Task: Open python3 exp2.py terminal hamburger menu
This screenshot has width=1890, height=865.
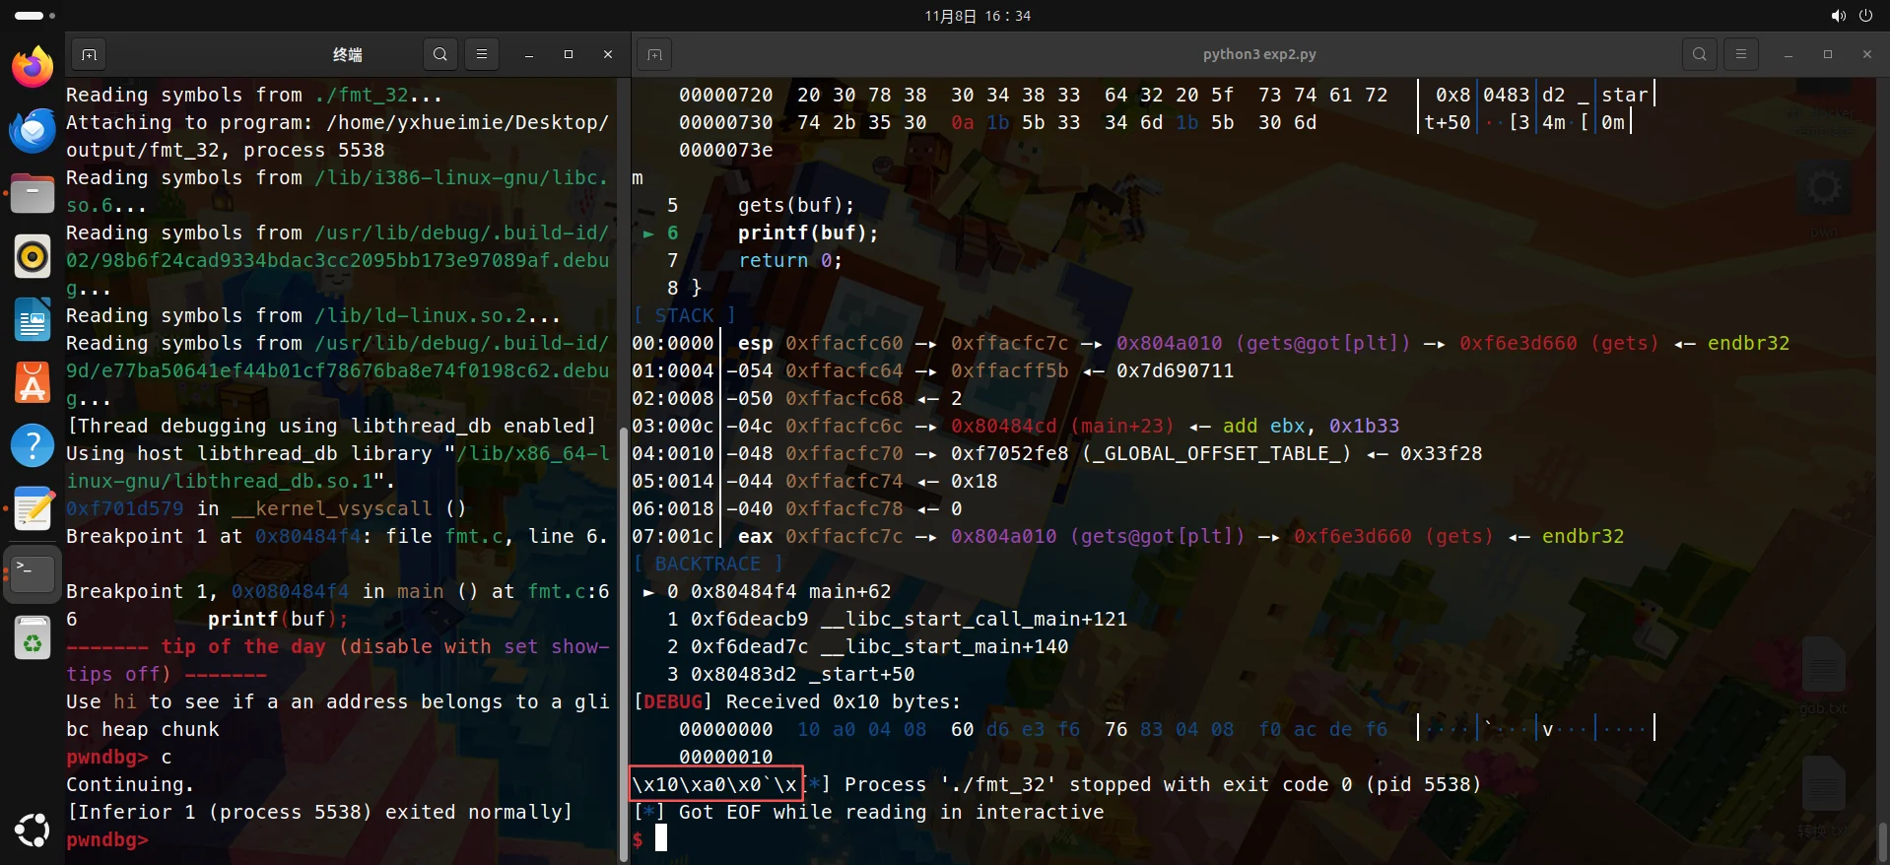Action: point(1741,54)
